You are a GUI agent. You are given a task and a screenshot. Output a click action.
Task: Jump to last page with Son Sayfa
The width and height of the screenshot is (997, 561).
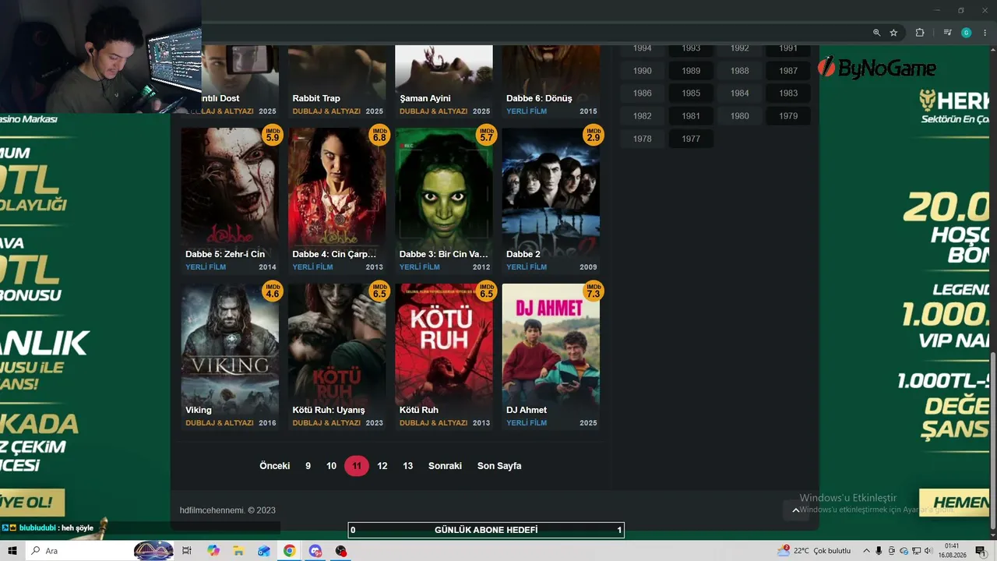pyautogui.click(x=499, y=466)
